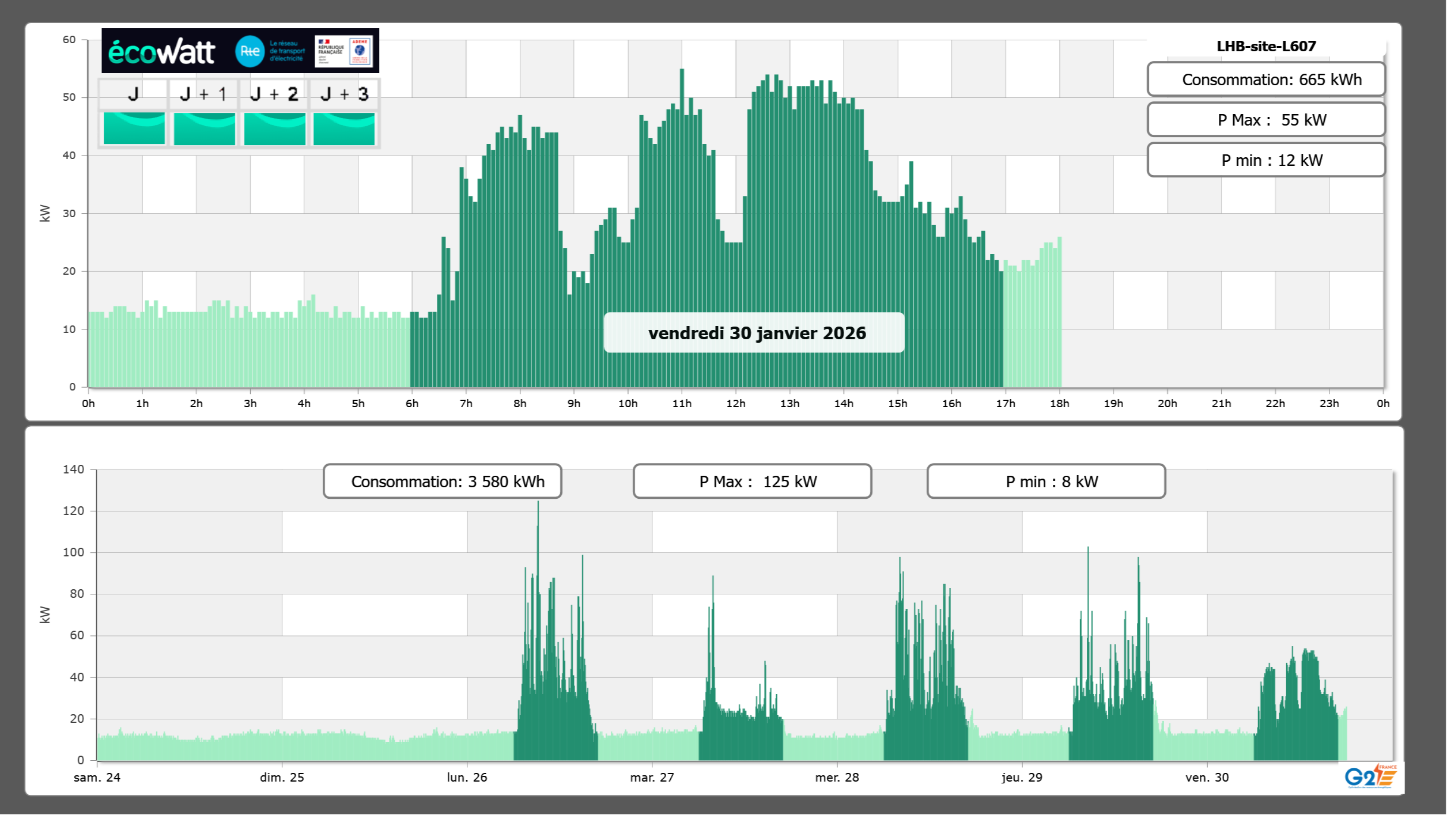
Task: Click the ven. 30 weekly axis label
Action: click(x=1207, y=777)
